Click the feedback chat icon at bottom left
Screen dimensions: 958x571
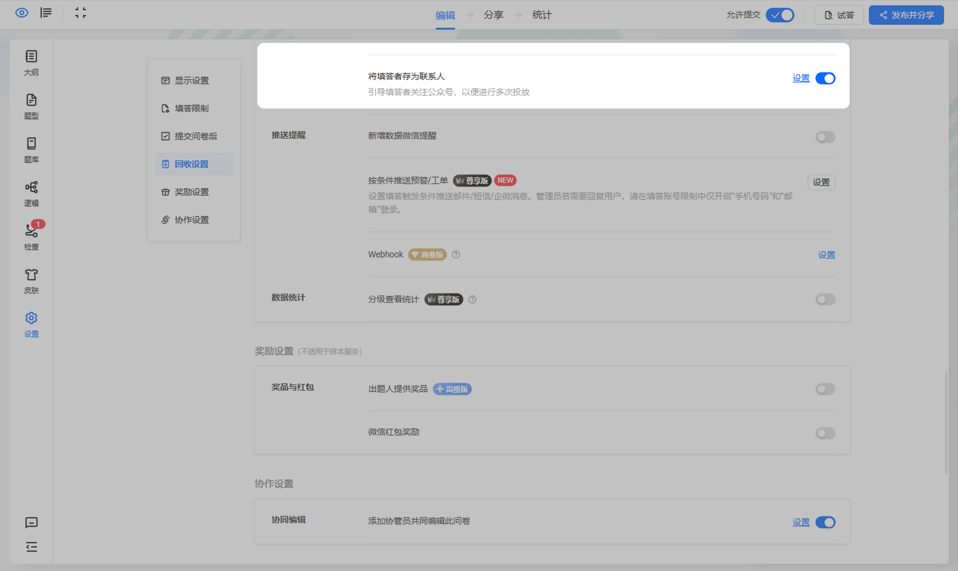pyautogui.click(x=31, y=522)
